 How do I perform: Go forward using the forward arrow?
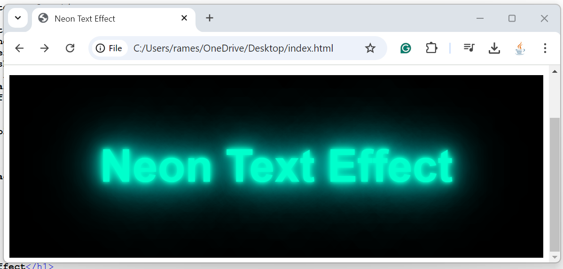[x=45, y=48]
